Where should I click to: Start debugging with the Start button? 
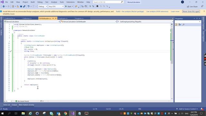pos(68,6)
